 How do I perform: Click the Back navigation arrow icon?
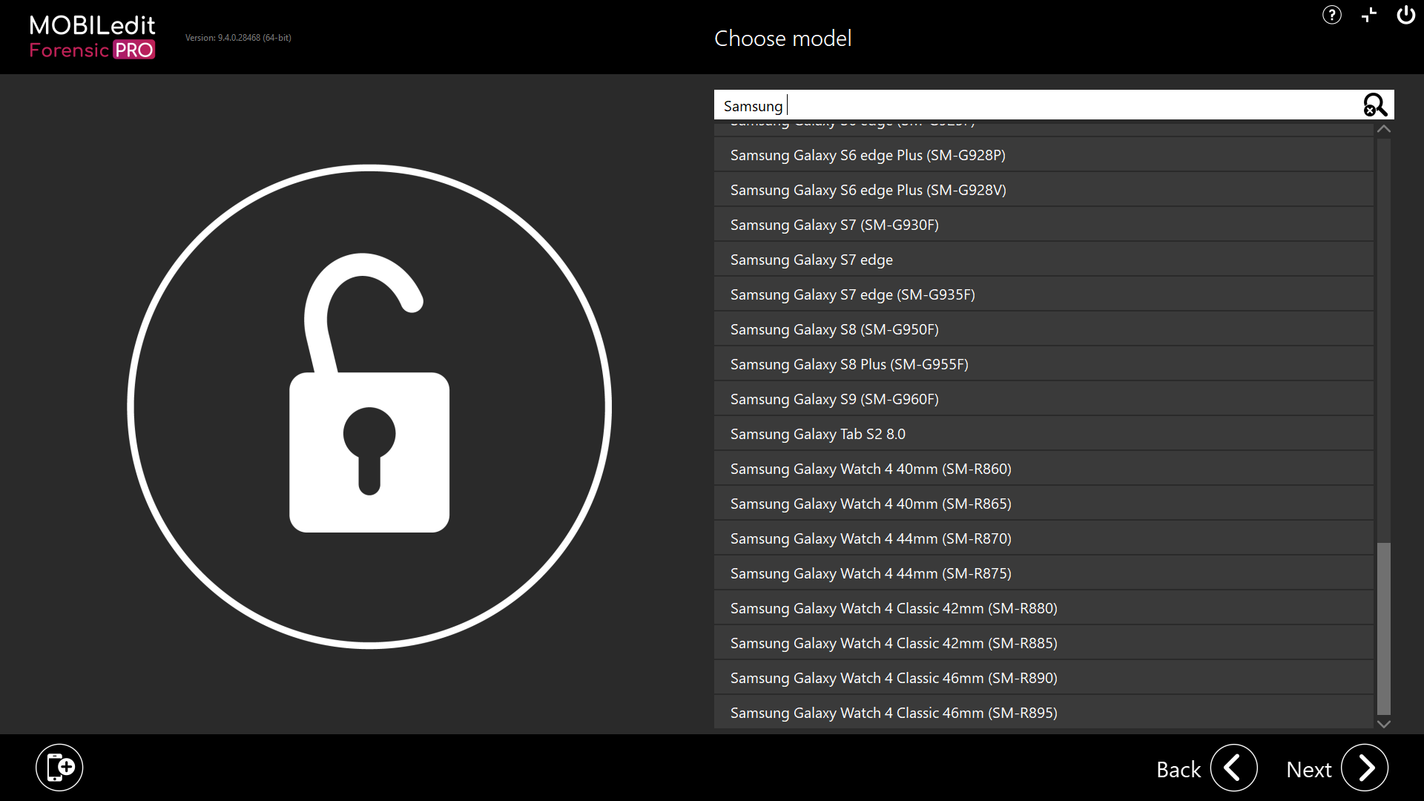[1234, 767]
